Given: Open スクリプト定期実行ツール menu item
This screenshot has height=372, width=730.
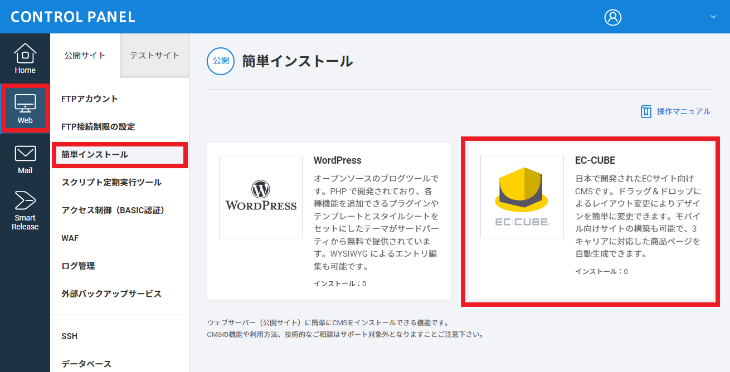Looking at the screenshot, I should click(x=111, y=183).
